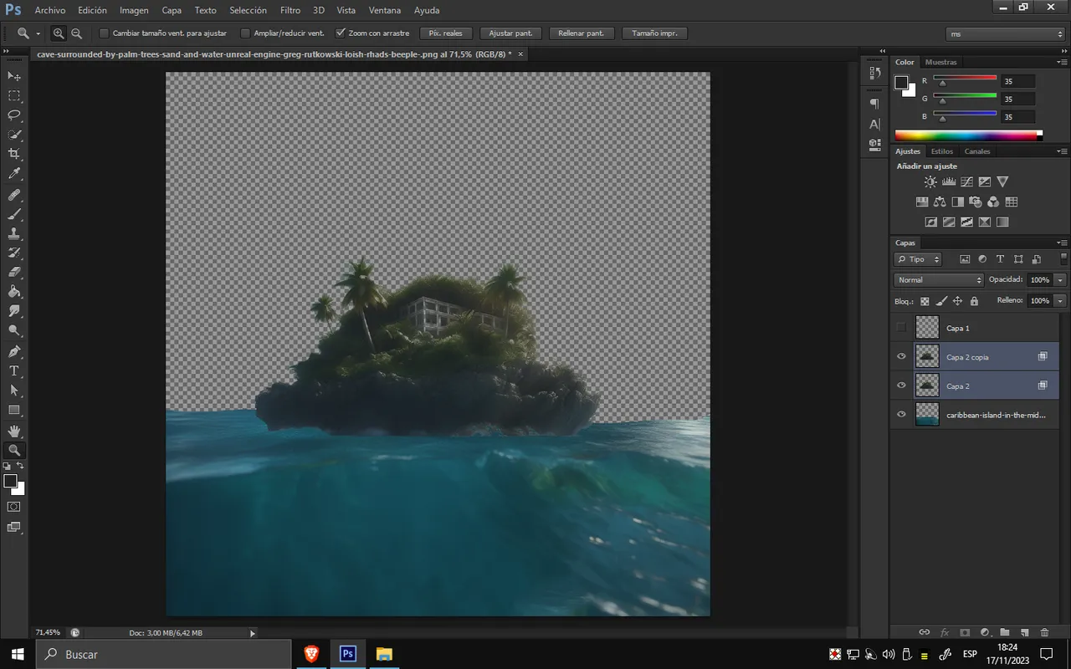Click the 'Ajustar pant.' button

[x=510, y=33]
